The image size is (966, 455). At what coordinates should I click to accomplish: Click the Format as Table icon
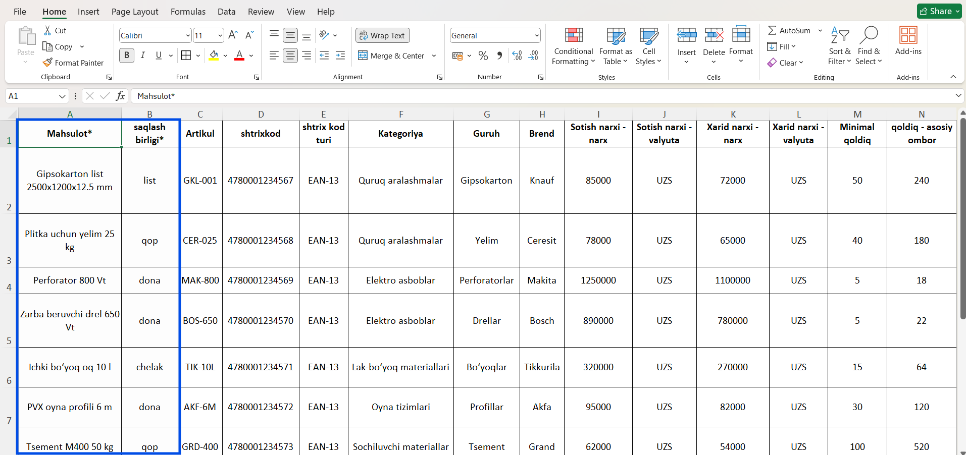point(616,46)
